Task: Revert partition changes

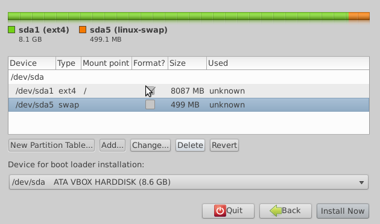Action: tap(224, 145)
